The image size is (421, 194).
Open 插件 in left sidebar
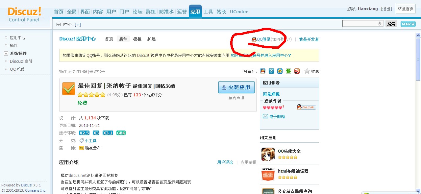tap(13, 46)
